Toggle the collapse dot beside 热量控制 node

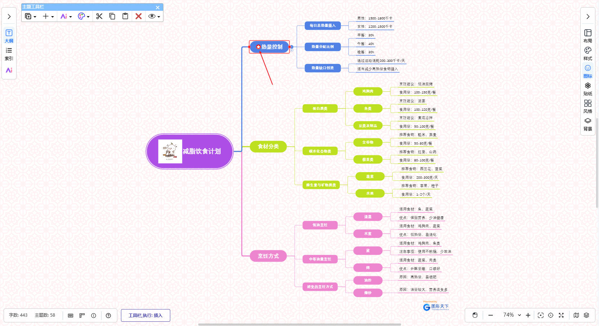click(292, 47)
